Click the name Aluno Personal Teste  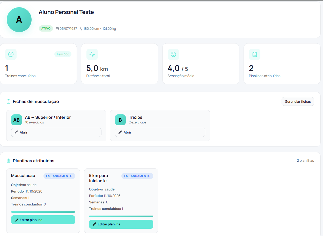(66, 12)
